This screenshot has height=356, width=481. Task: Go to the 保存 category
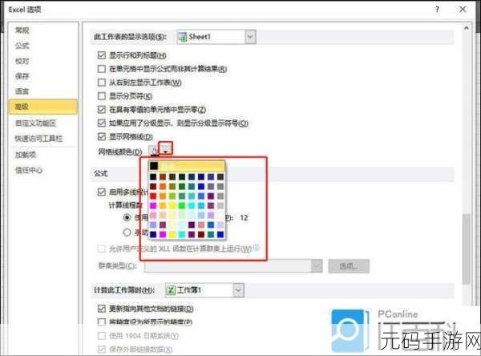pyautogui.click(x=22, y=76)
